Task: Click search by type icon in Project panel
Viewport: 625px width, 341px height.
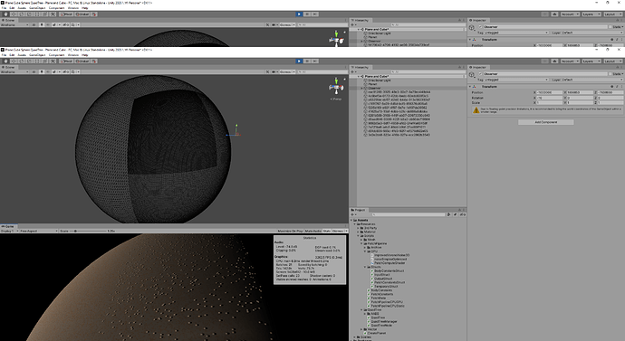Action: pyautogui.click(x=448, y=214)
